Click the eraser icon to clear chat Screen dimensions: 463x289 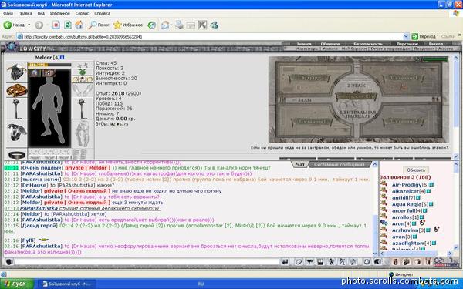[298, 261]
